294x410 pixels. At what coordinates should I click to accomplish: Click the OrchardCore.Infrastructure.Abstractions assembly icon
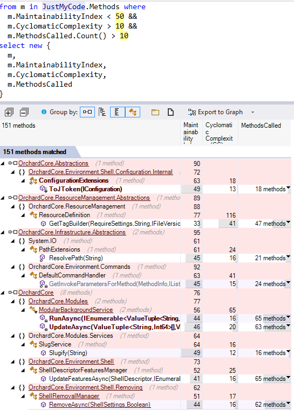click(13, 232)
